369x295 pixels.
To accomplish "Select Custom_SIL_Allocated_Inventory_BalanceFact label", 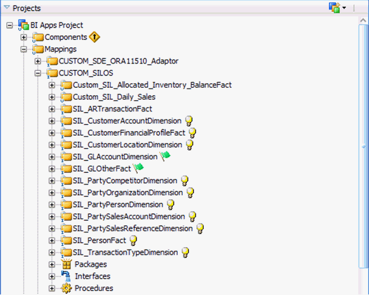I will pyautogui.click(x=152, y=85).
